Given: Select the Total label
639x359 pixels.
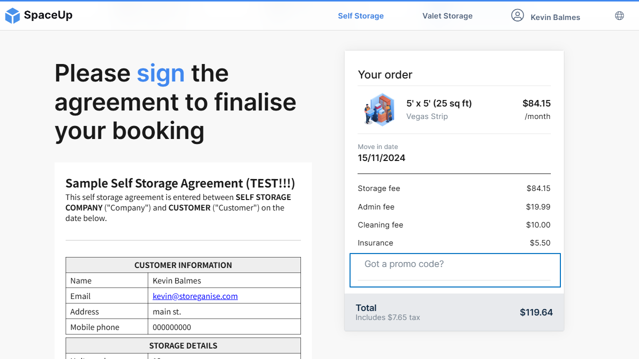Looking at the screenshot, I should [366, 308].
